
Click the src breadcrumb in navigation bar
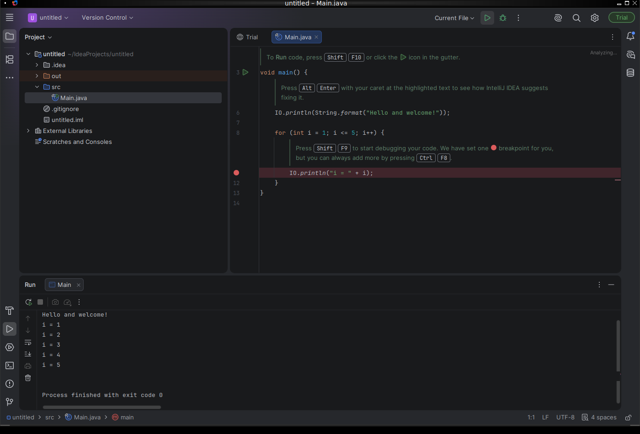[x=50, y=417]
